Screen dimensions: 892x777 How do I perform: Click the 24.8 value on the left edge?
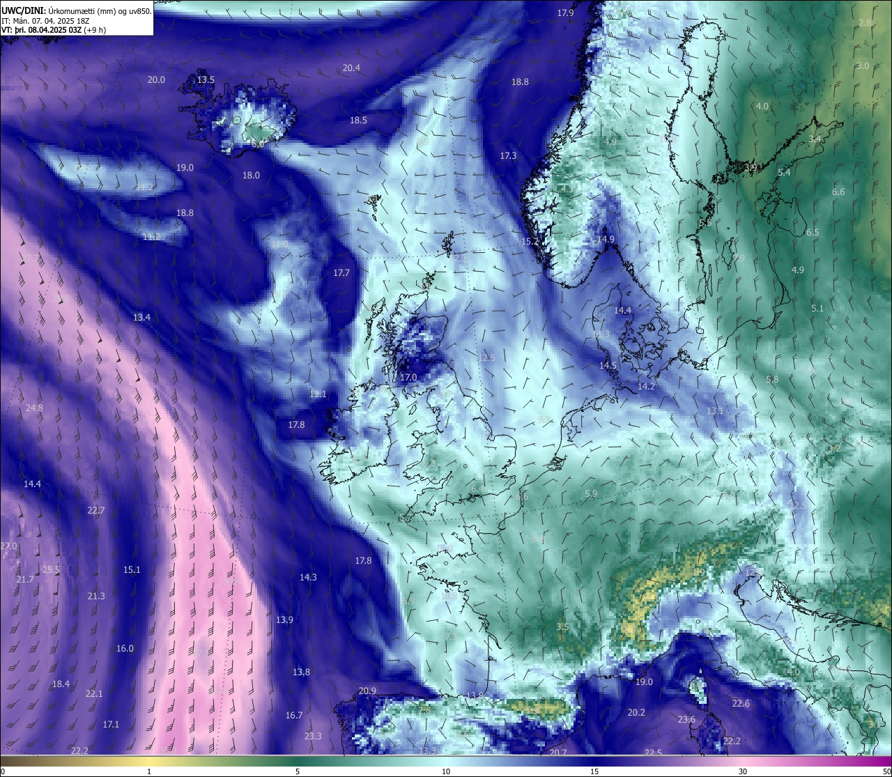34,408
